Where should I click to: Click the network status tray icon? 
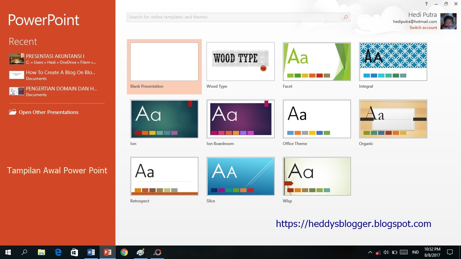(x=378, y=252)
